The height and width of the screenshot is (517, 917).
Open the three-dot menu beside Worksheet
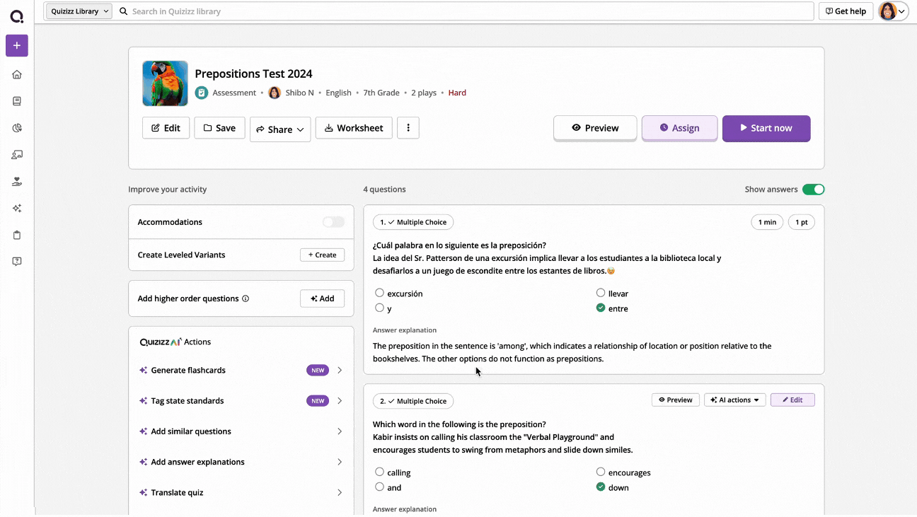point(408,128)
